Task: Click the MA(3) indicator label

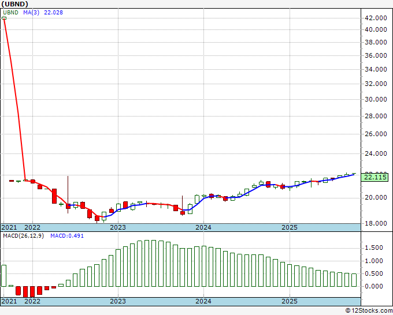Action: click(x=31, y=13)
